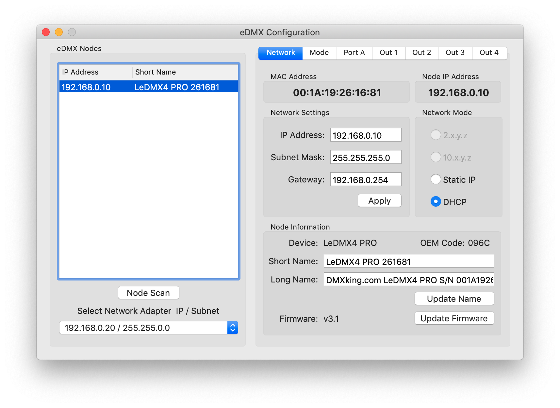
Task: Select the Out 4 tab
Action: pyautogui.click(x=489, y=53)
